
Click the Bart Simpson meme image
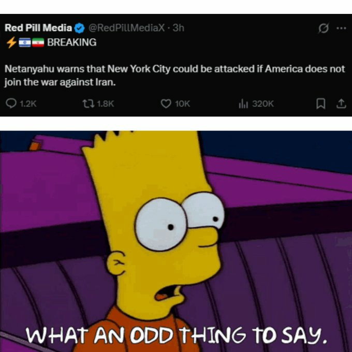point(176,241)
